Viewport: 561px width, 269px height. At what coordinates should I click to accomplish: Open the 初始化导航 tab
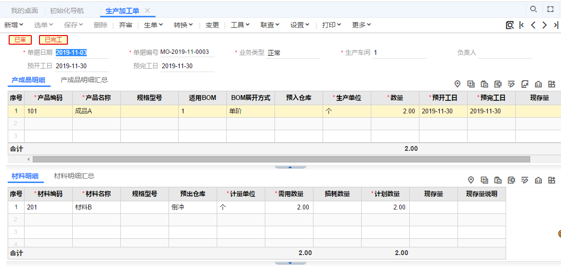(x=67, y=11)
